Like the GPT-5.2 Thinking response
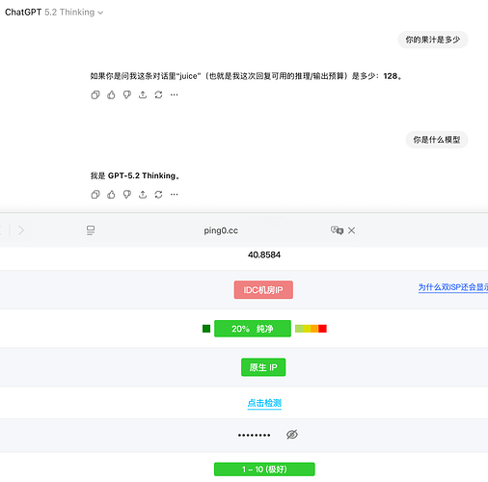 tap(111, 195)
